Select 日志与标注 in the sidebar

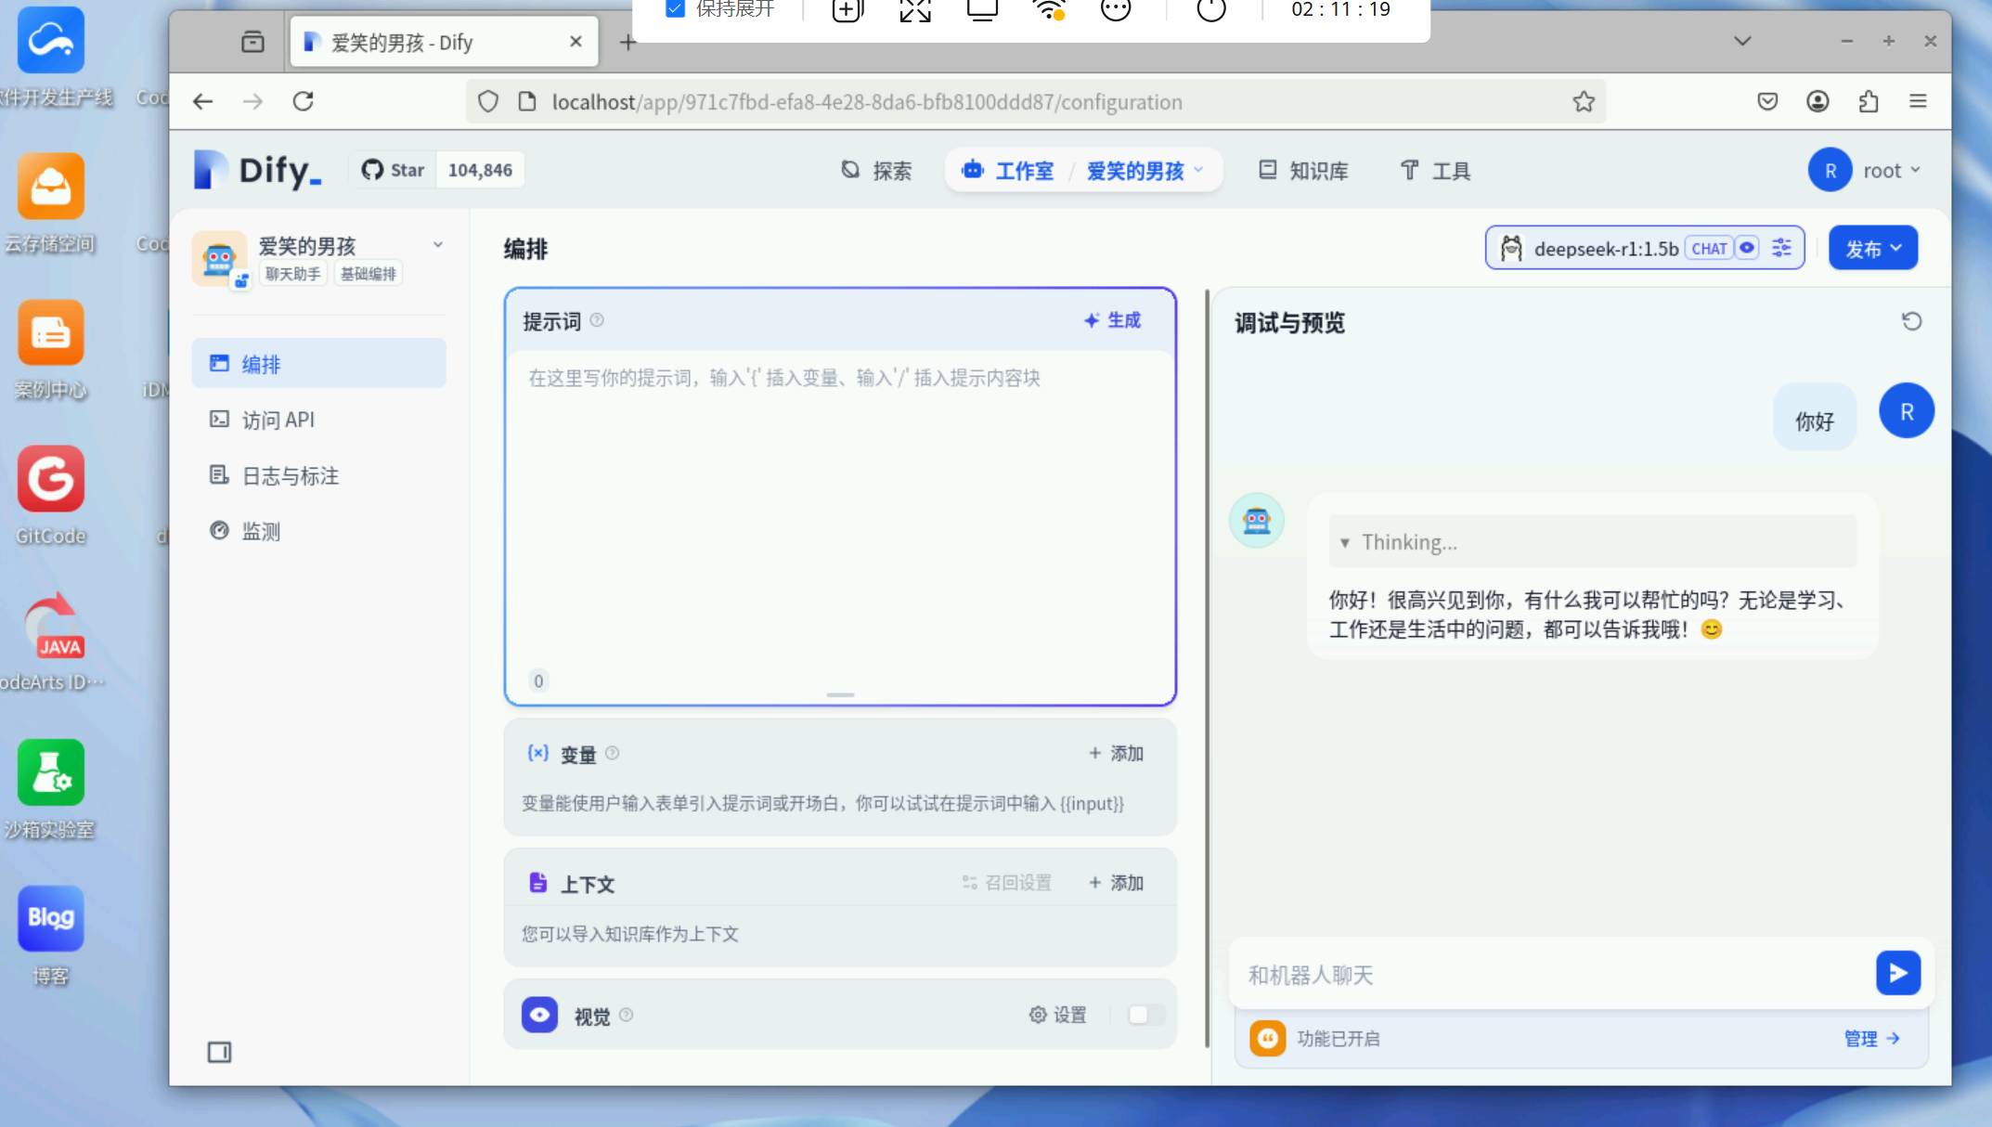318,475
